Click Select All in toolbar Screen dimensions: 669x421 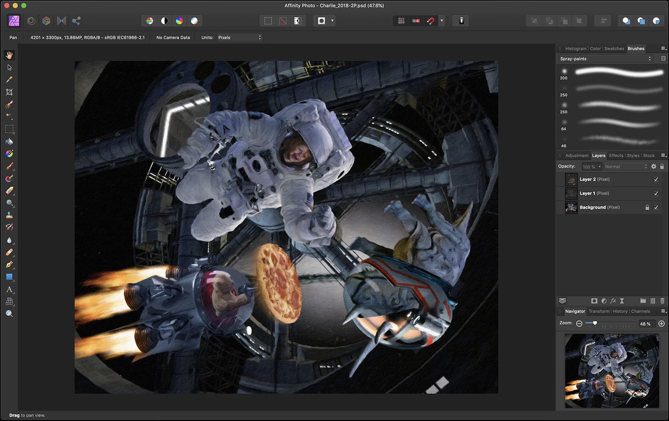268,21
